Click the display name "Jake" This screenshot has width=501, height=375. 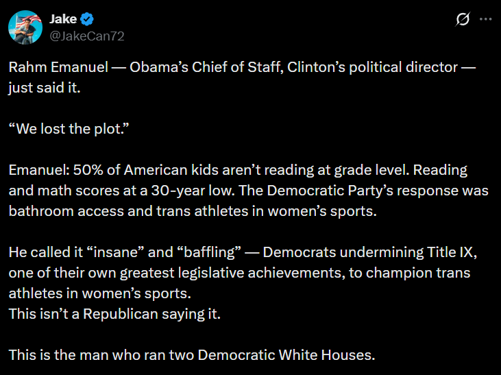(x=63, y=19)
